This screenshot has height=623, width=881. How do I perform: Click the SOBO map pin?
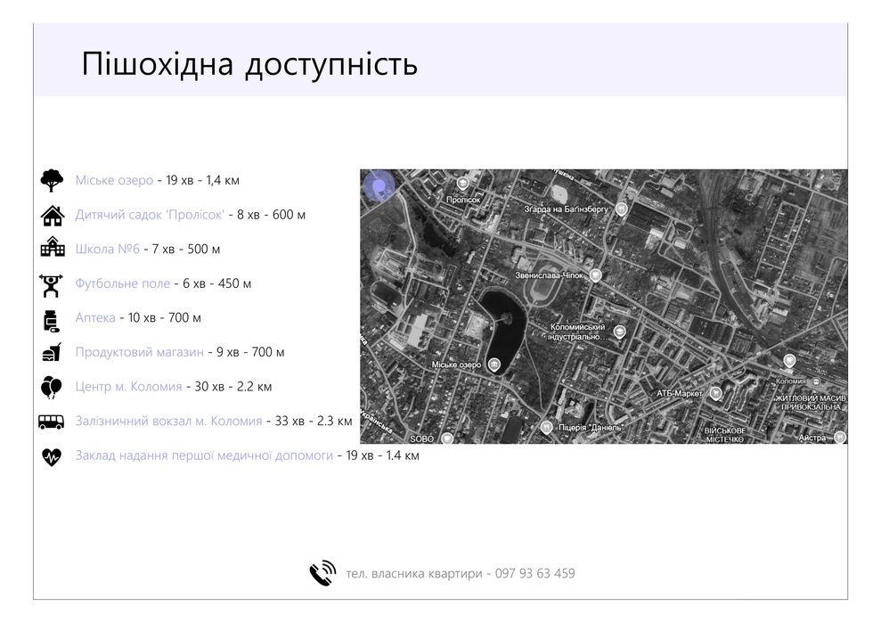[446, 438]
